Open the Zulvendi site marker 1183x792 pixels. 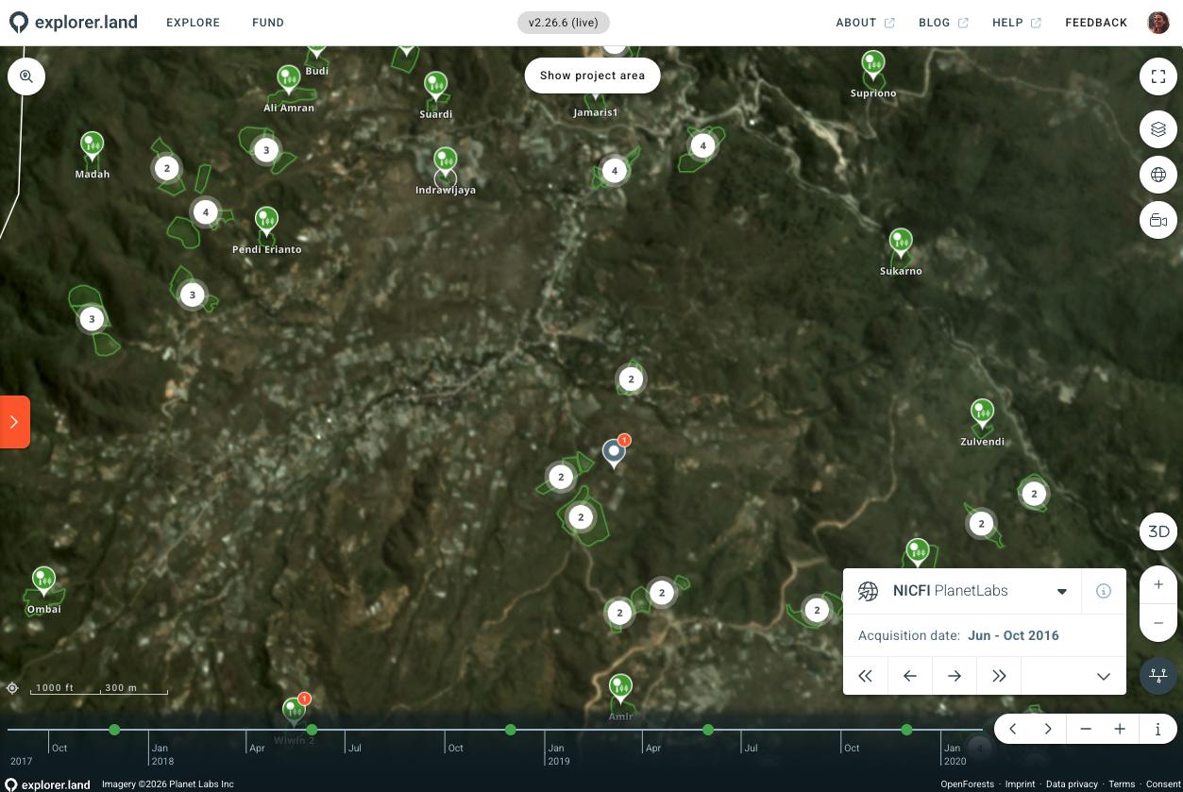[982, 413]
